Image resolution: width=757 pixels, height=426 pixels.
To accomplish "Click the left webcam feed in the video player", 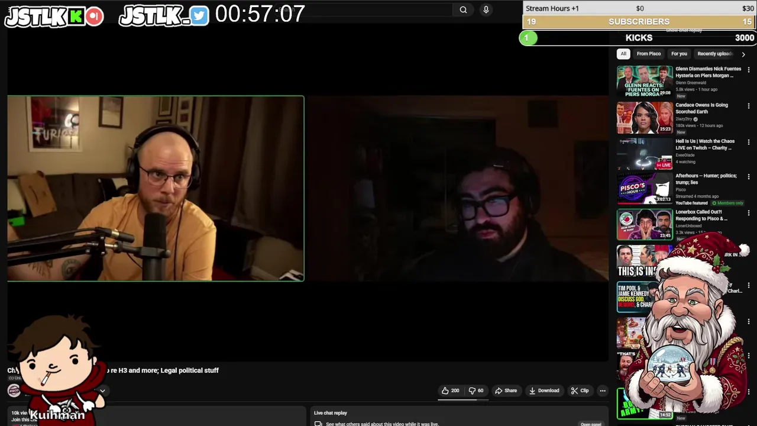I will click(156, 188).
